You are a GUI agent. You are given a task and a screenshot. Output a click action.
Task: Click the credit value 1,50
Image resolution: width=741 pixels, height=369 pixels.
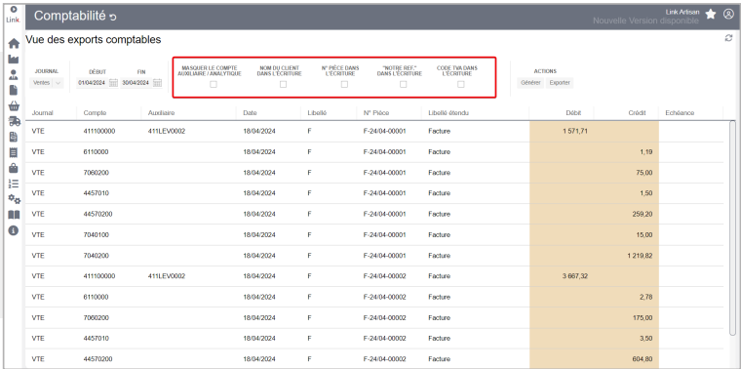pyautogui.click(x=647, y=193)
